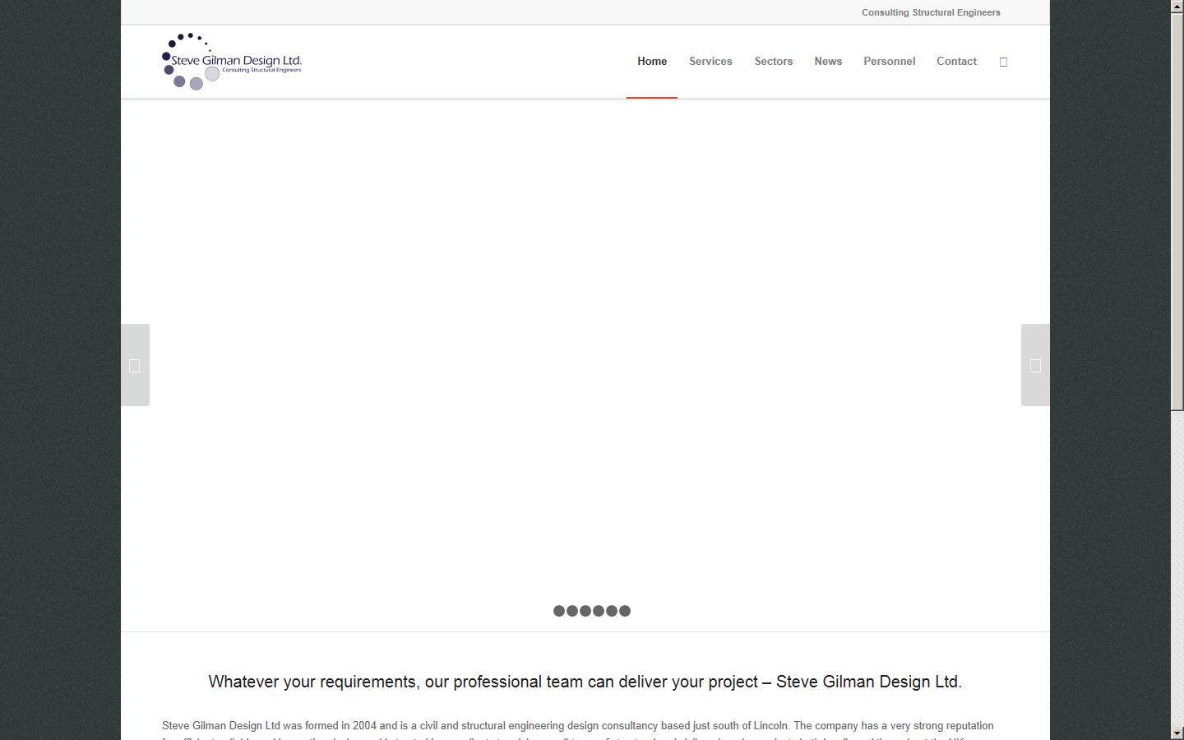The height and width of the screenshot is (740, 1184).
Task: Open the Personnel page link
Action: coord(889,61)
